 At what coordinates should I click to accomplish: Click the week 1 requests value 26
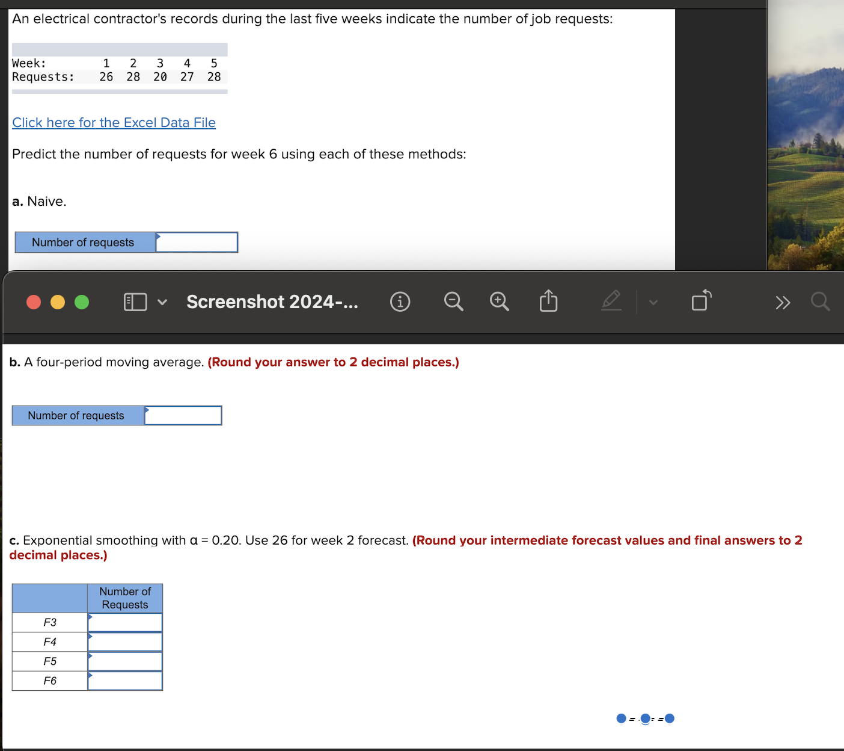(x=106, y=77)
